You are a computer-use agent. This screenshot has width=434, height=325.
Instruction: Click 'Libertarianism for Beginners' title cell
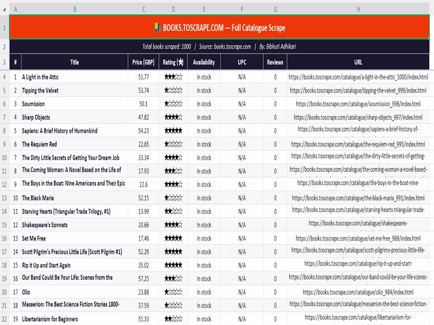pos(75,319)
